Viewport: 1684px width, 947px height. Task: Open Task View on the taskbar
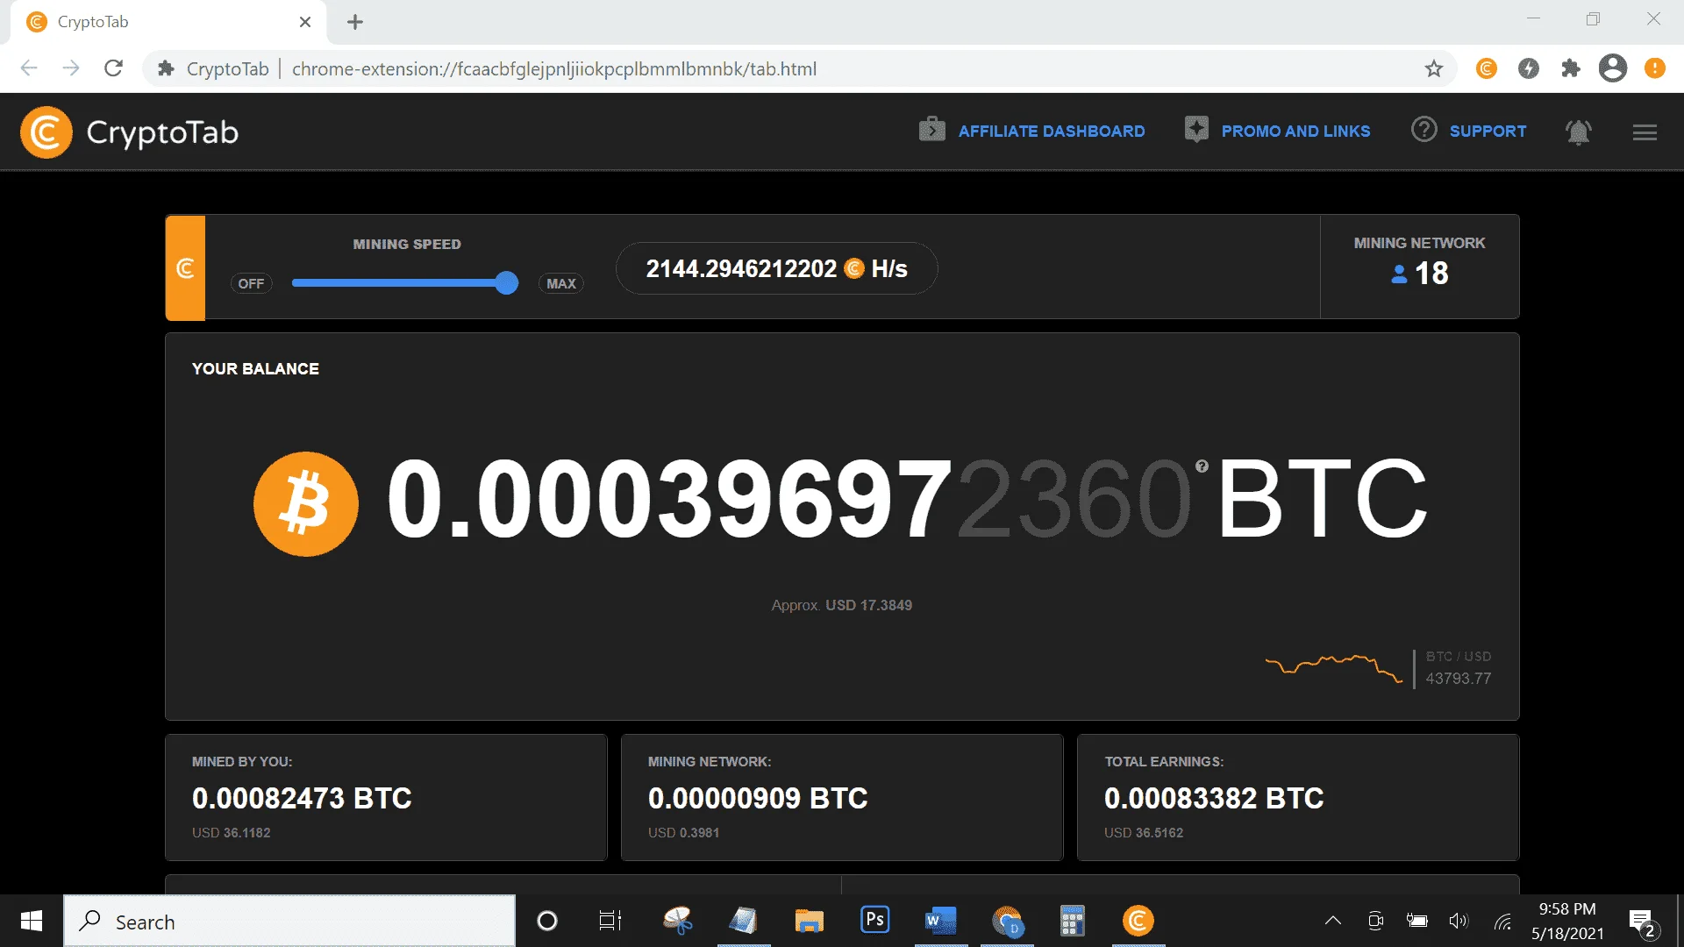pos(610,921)
